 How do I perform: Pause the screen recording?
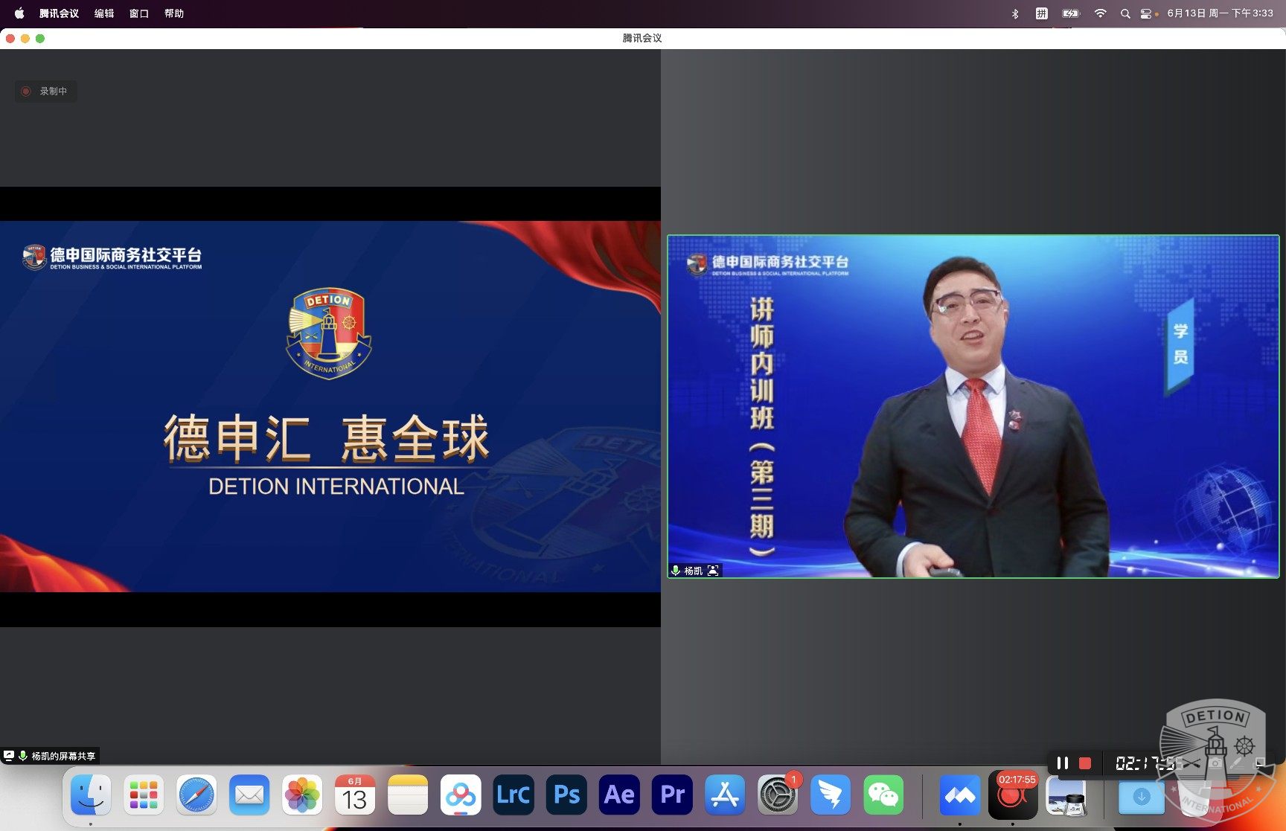tap(1063, 763)
